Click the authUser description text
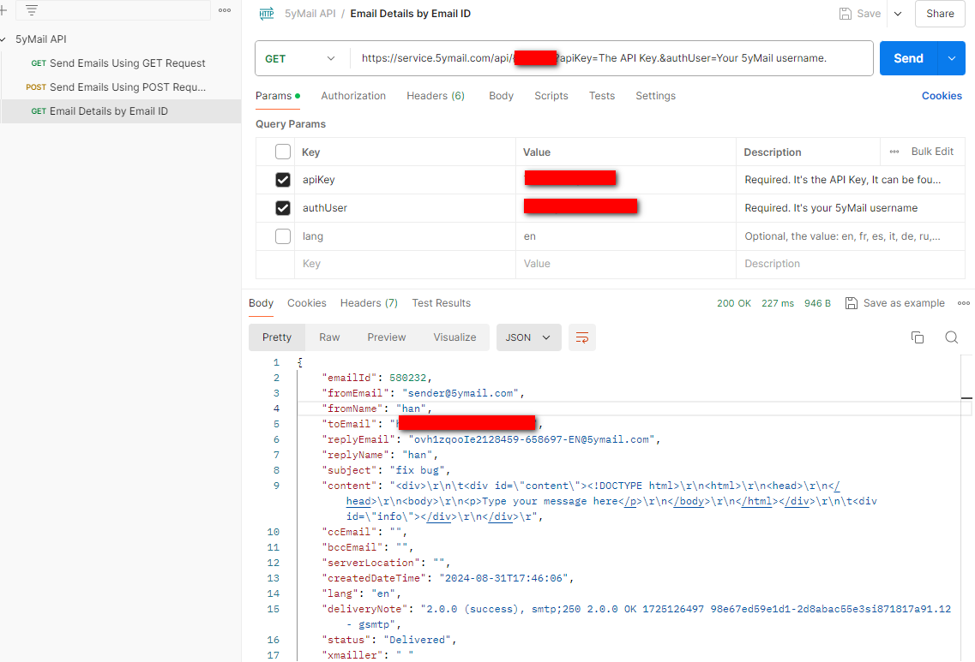Screen dimensions: 975x662 click(831, 208)
